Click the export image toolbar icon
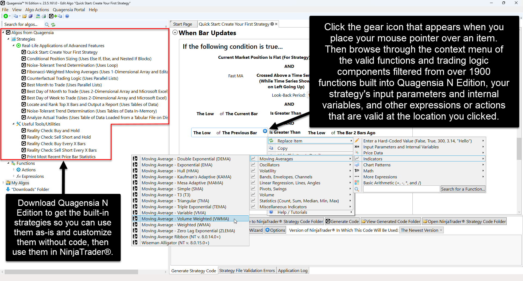 pyautogui.click(x=38, y=16)
